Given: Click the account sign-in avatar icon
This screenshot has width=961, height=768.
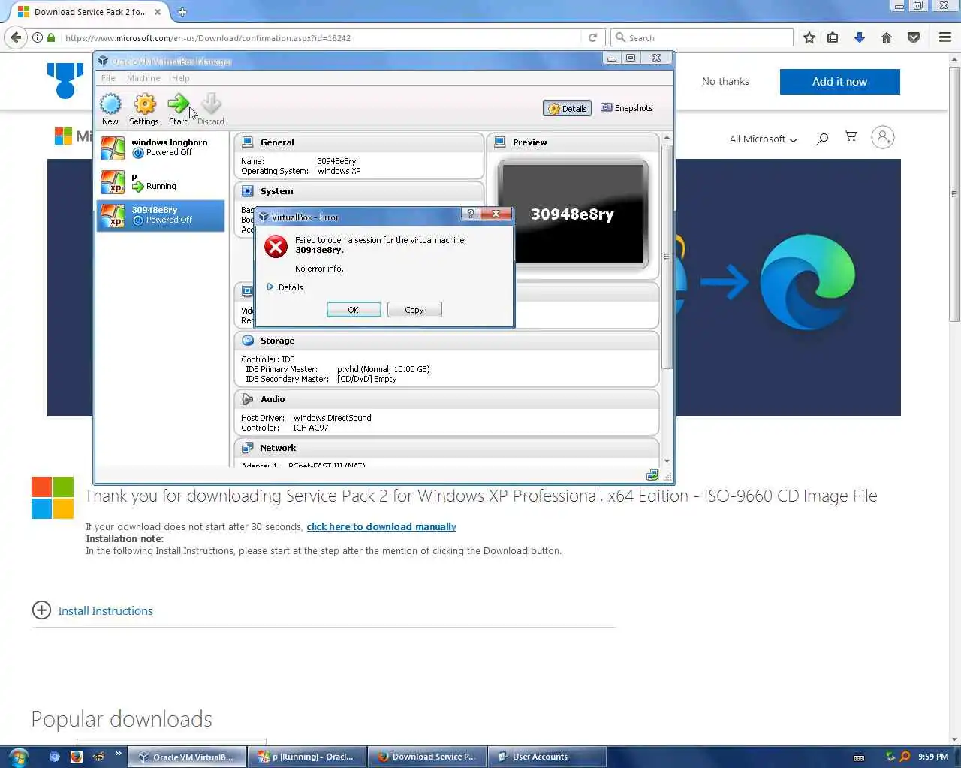Looking at the screenshot, I should tap(883, 137).
